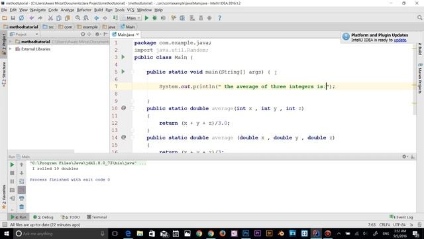The image size is (424, 239).
Task: Open Project panel gear settings
Action: pos(97,34)
